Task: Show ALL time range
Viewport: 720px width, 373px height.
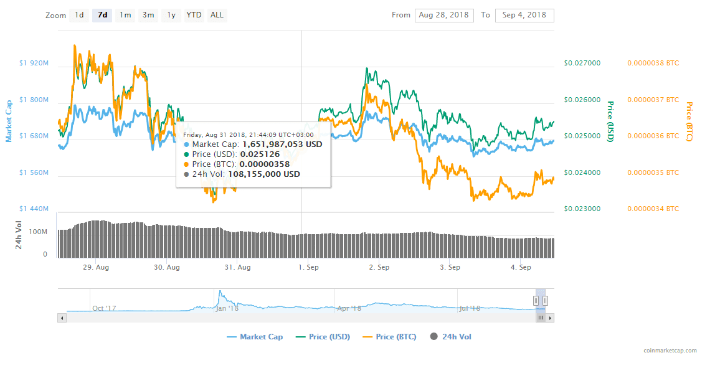Action: pyautogui.click(x=217, y=15)
